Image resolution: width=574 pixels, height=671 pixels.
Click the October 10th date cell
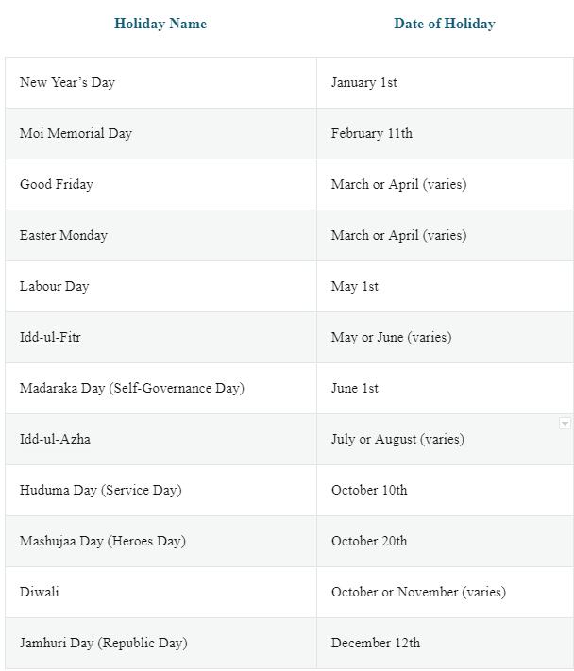click(x=369, y=490)
